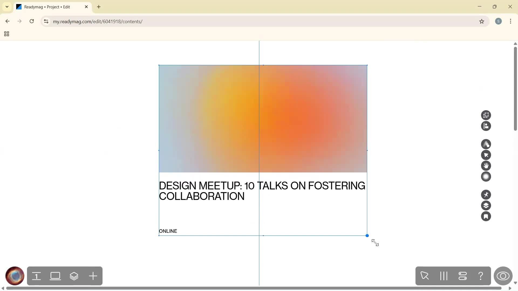This screenshot has width=518, height=291.
Task: Click the alignment icon on the right toolbar
Action: click(x=486, y=126)
